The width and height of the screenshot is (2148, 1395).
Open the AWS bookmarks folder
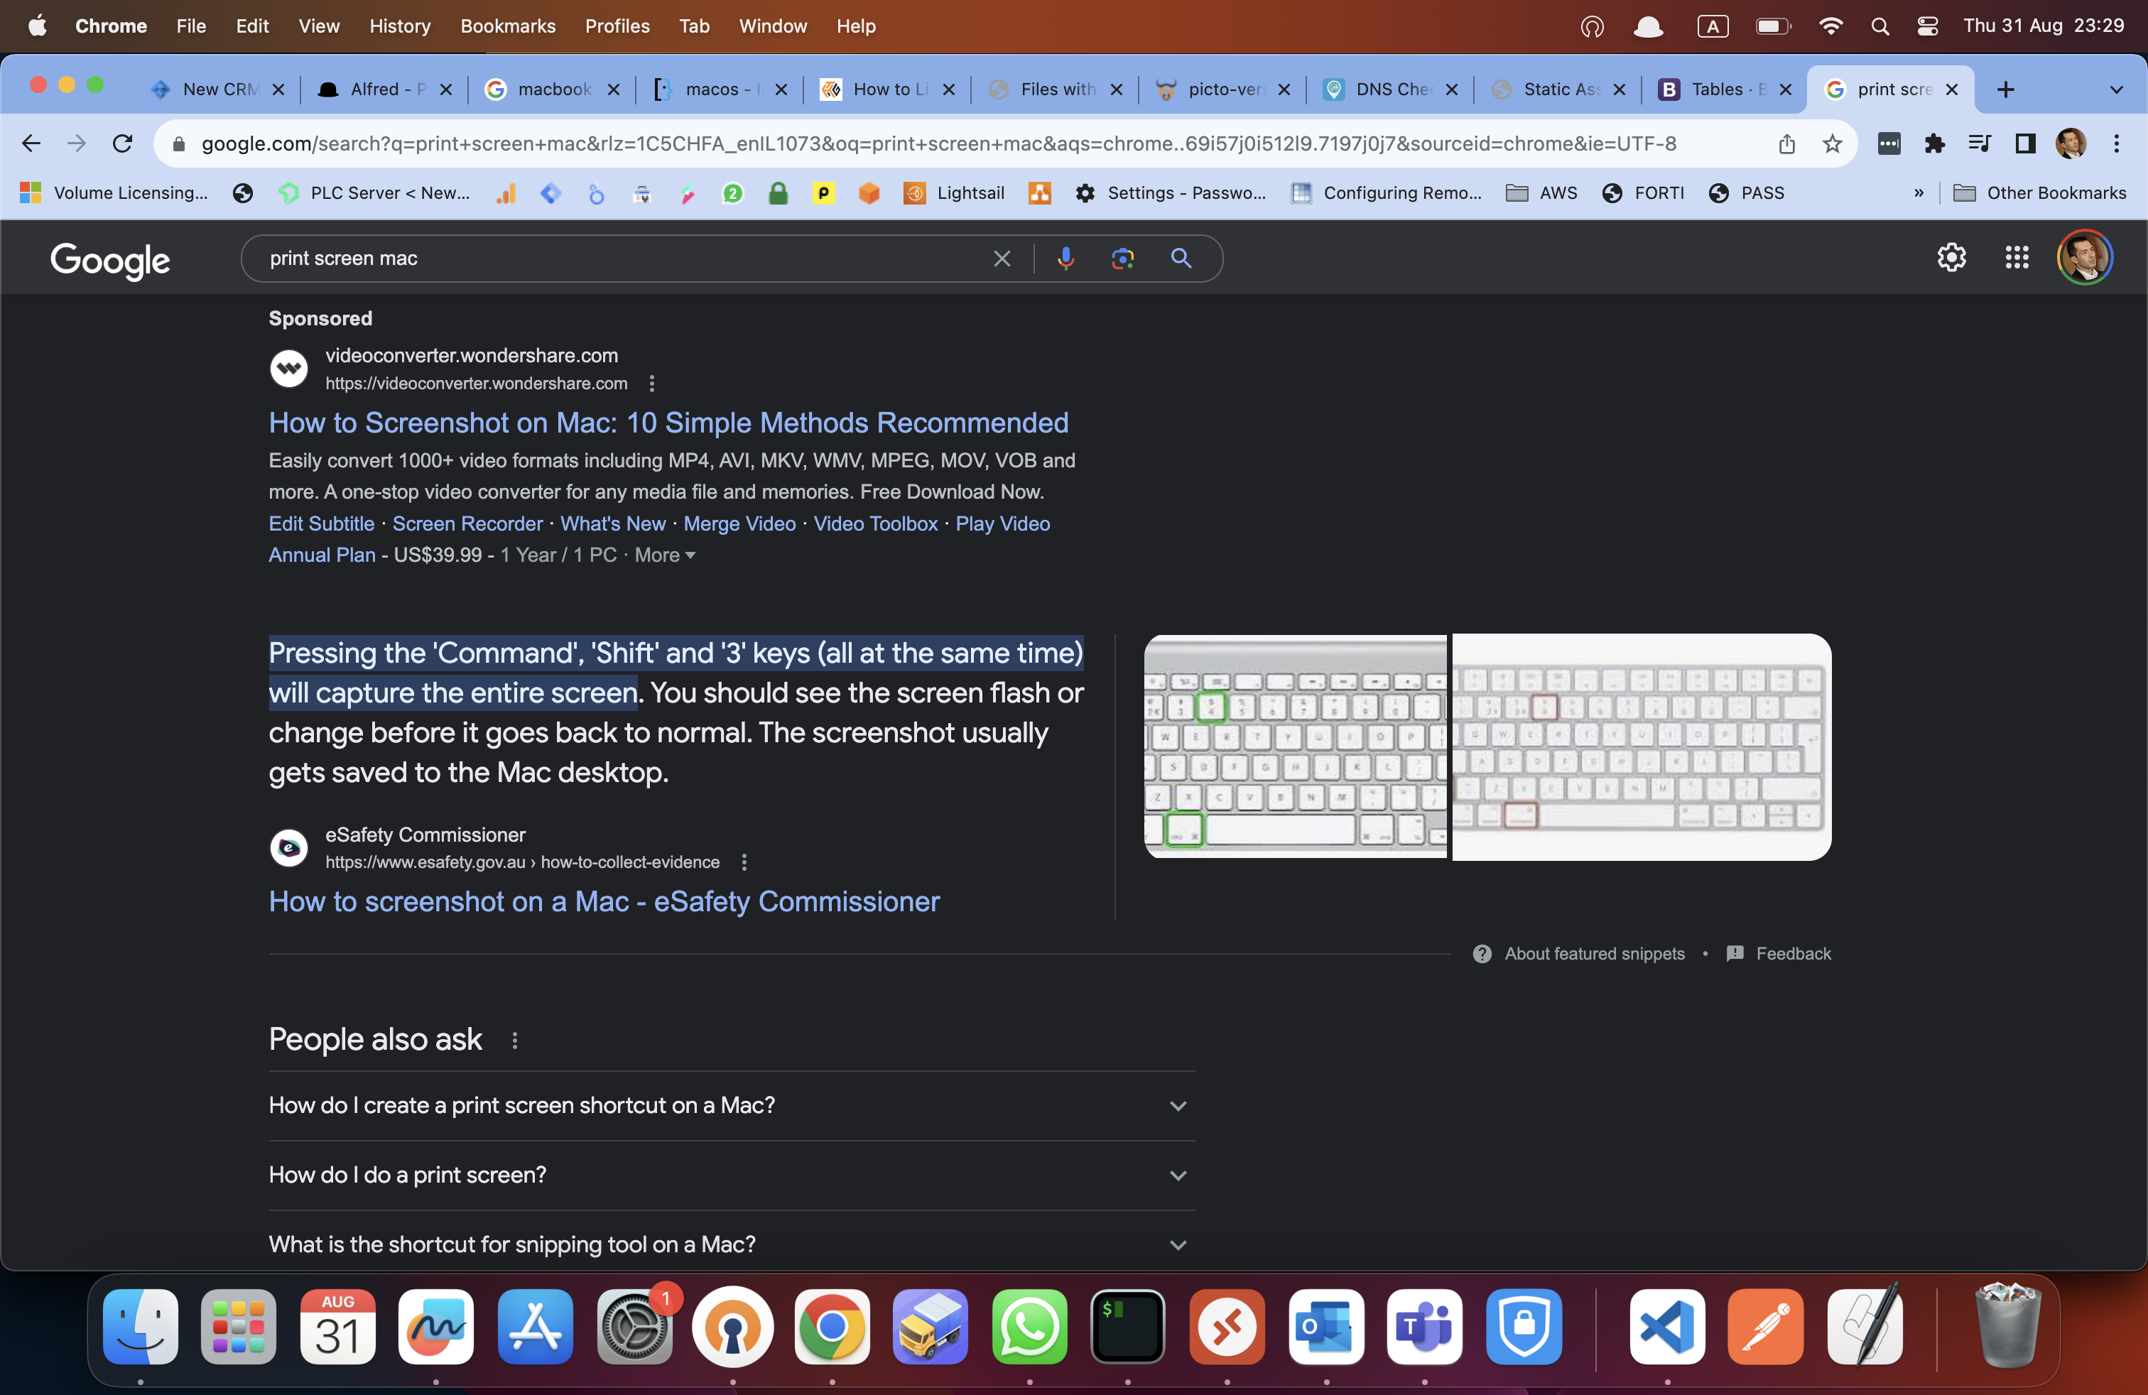pyautogui.click(x=1542, y=193)
